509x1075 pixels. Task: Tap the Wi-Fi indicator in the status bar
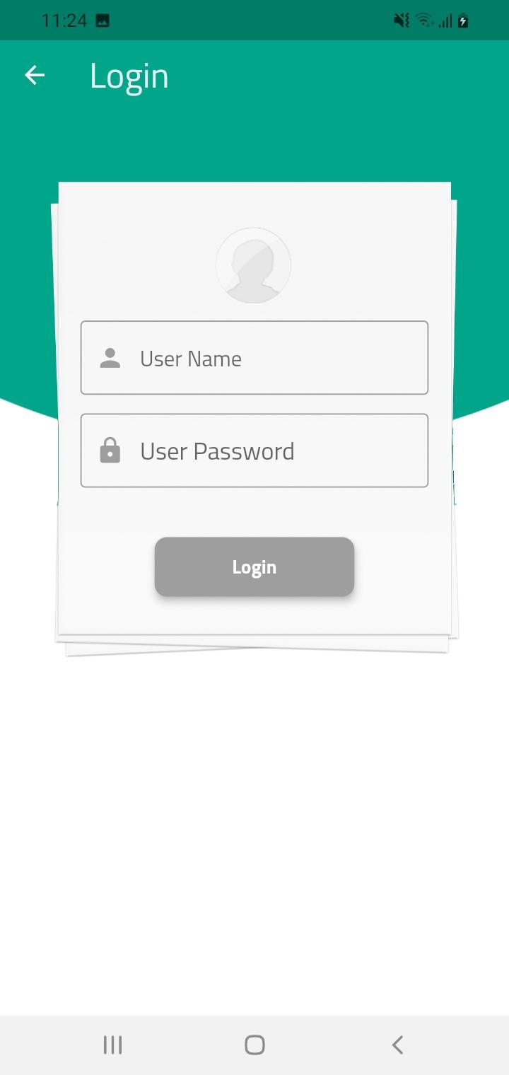pos(424,21)
